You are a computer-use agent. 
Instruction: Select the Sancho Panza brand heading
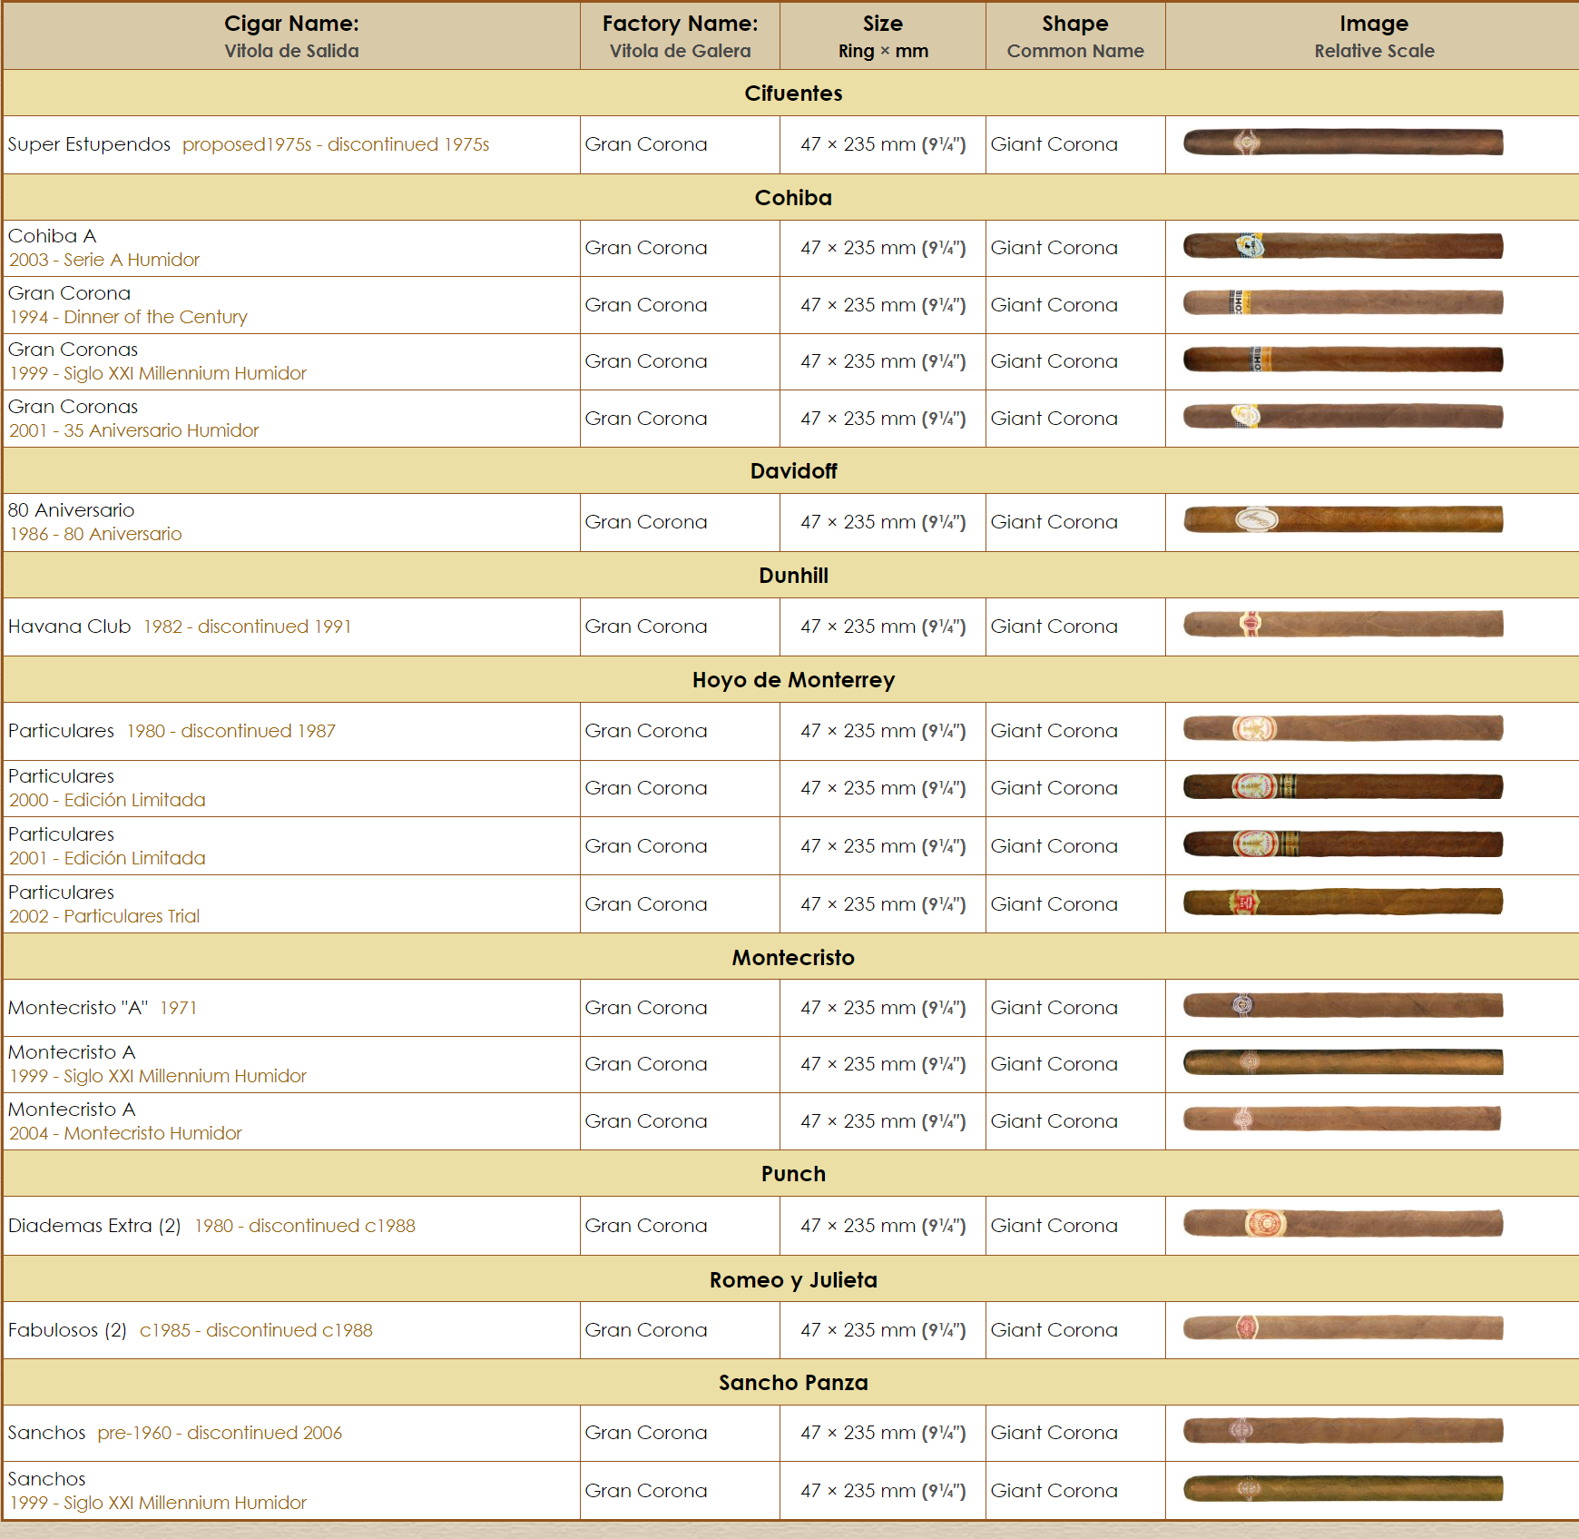[x=793, y=1383]
